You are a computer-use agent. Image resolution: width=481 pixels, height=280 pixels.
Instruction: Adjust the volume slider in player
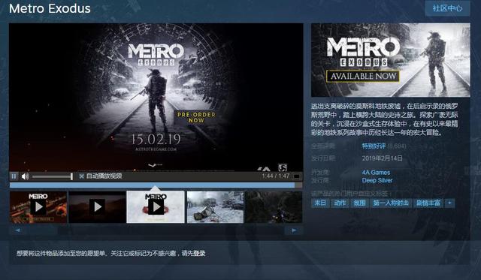[53, 176]
